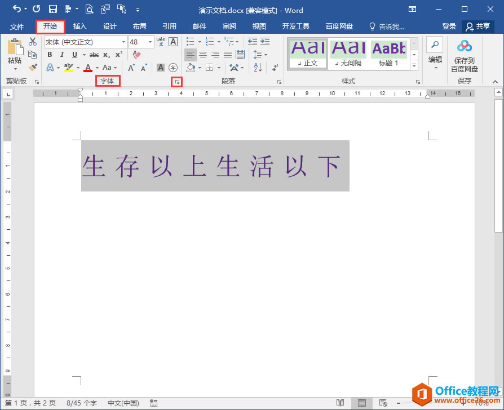Apply character shading icon
Screen dimensions: 504x410
tap(161, 68)
